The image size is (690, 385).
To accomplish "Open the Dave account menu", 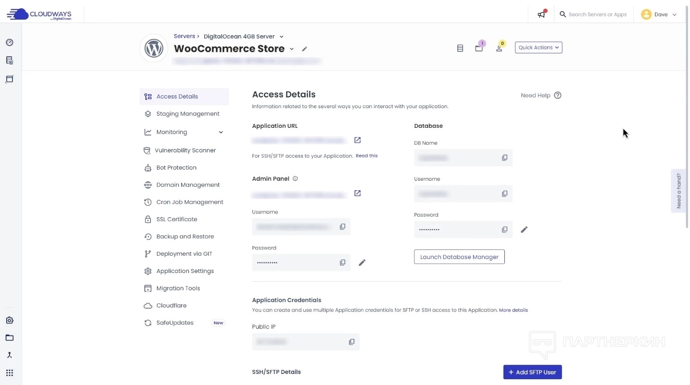I will [x=659, y=14].
